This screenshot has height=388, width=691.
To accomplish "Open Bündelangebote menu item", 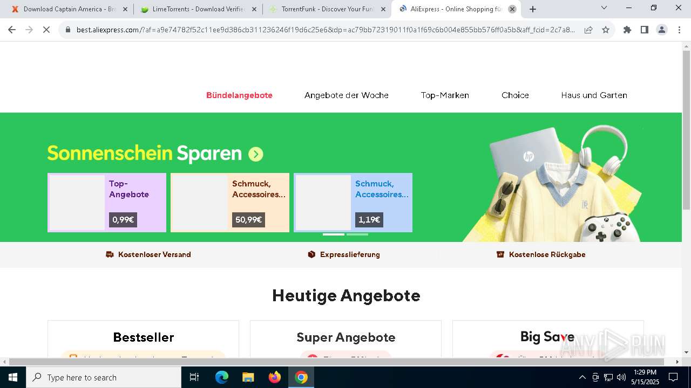I will point(239,95).
